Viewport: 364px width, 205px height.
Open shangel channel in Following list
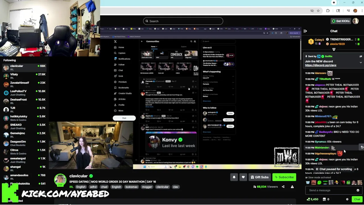pos(24,168)
